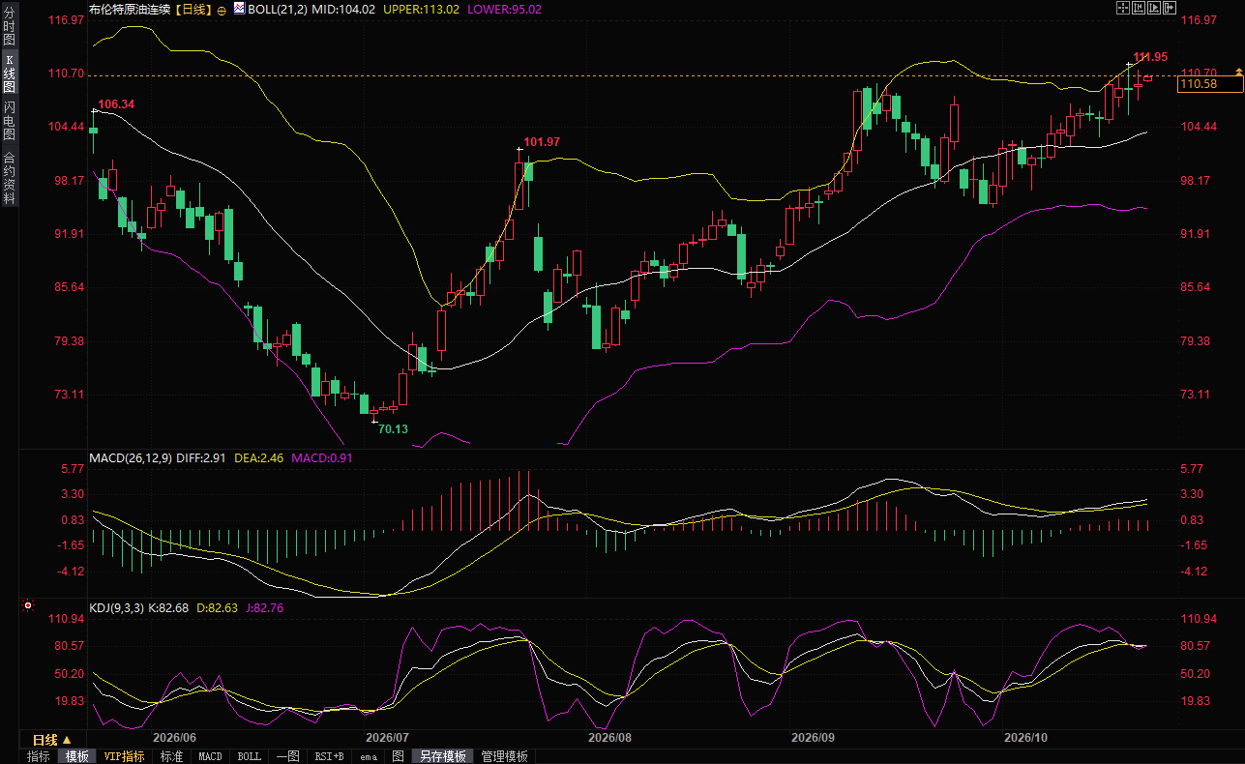Click the KDJ(9,3,3) indicator label
Viewport: 1245px width, 764px height.
tap(117, 608)
